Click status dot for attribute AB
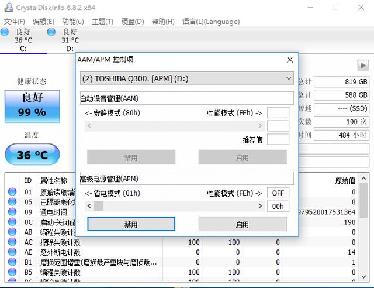374x288 pixels. [x=12, y=232]
